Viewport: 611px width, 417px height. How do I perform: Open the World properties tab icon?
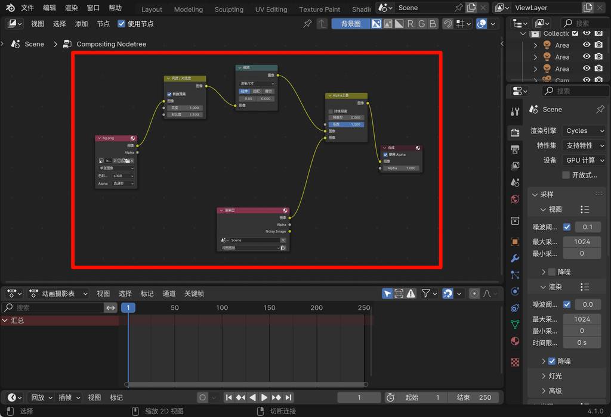click(x=515, y=199)
